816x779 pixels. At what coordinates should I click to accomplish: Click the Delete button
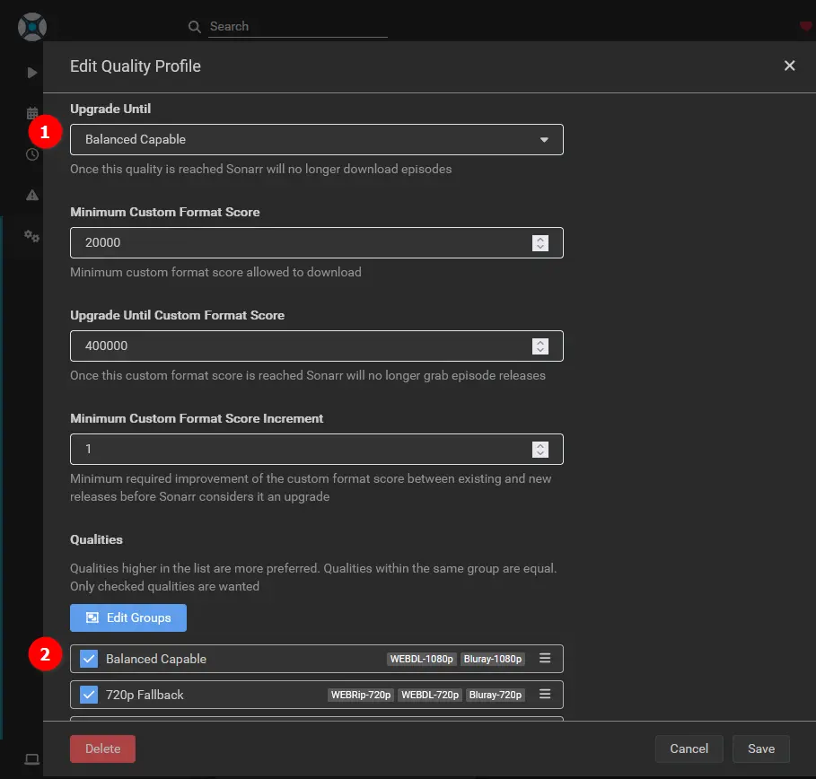[102, 748]
